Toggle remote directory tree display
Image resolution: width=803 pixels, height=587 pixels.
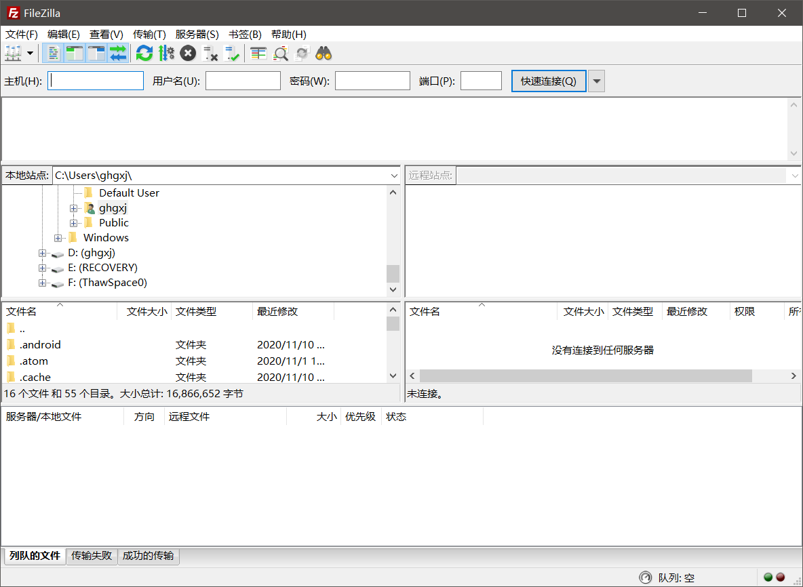coord(96,54)
